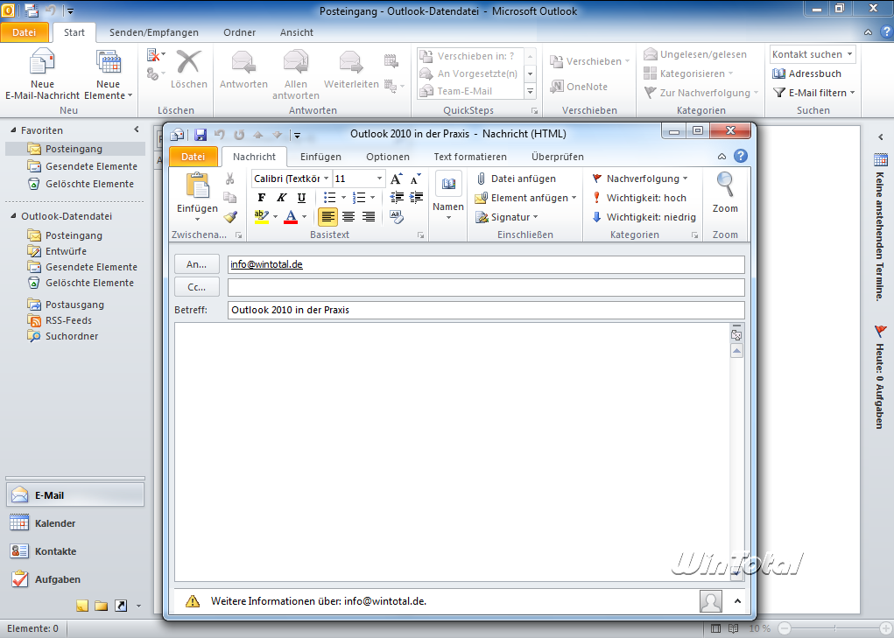Click help question mark in message window
The width and height of the screenshot is (894, 638).
tap(740, 156)
